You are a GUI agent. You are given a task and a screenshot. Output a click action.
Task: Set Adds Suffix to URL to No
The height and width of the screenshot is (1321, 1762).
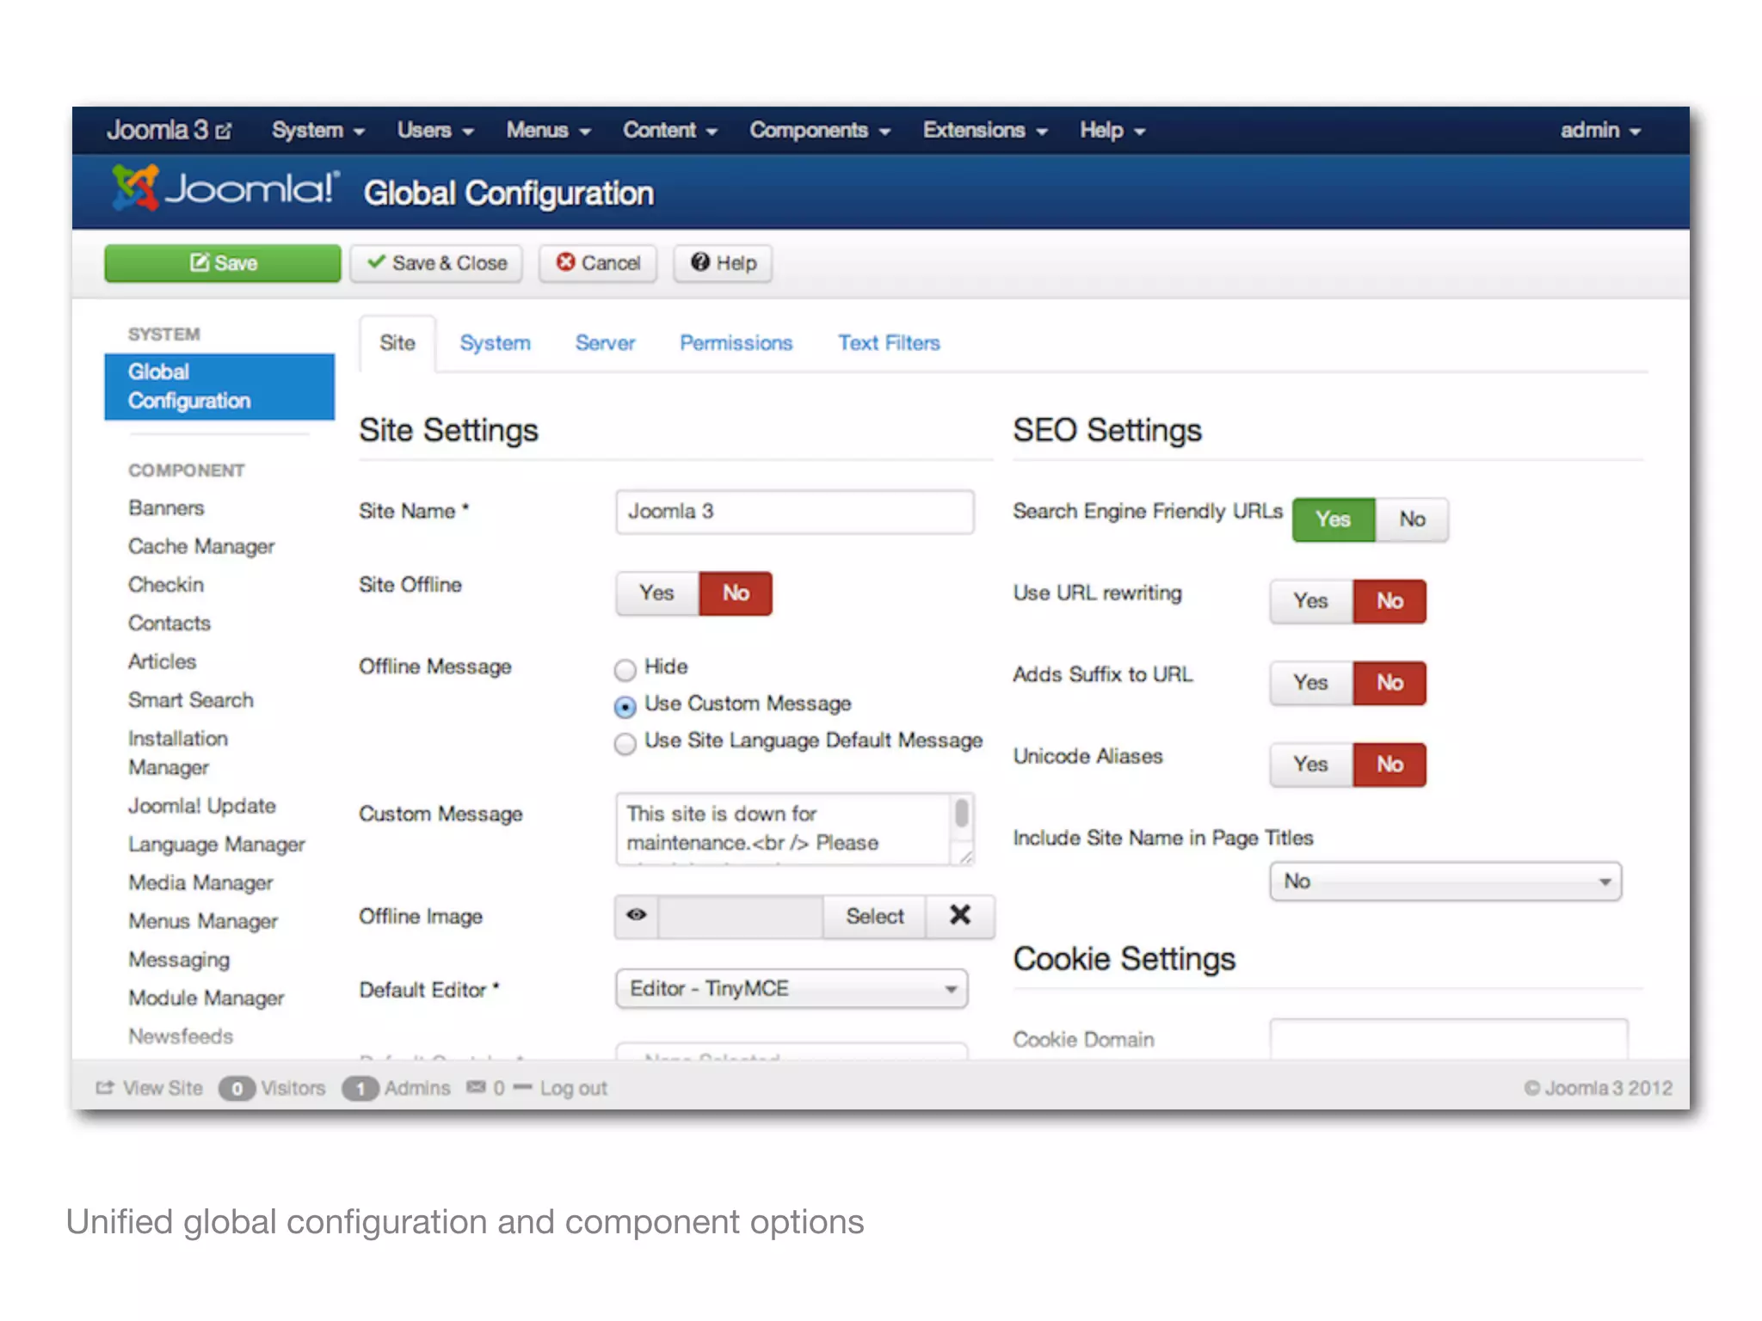(x=1389, y=682)
